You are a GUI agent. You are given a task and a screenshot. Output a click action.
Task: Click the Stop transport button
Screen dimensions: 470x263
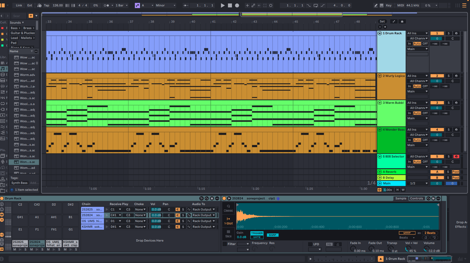(x=230, y=5)
